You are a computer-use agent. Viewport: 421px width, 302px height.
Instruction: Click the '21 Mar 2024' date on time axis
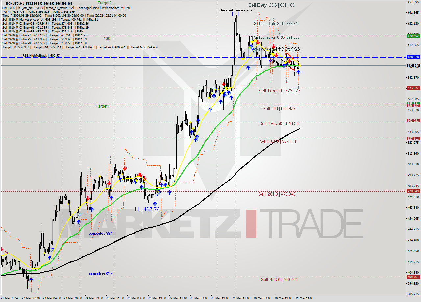(x=10, y=299)
